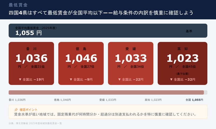This screenshot has height=129, width=216.
Task: Click the pin icon beside 確認ポイント
Action: [x=16, y=110]
